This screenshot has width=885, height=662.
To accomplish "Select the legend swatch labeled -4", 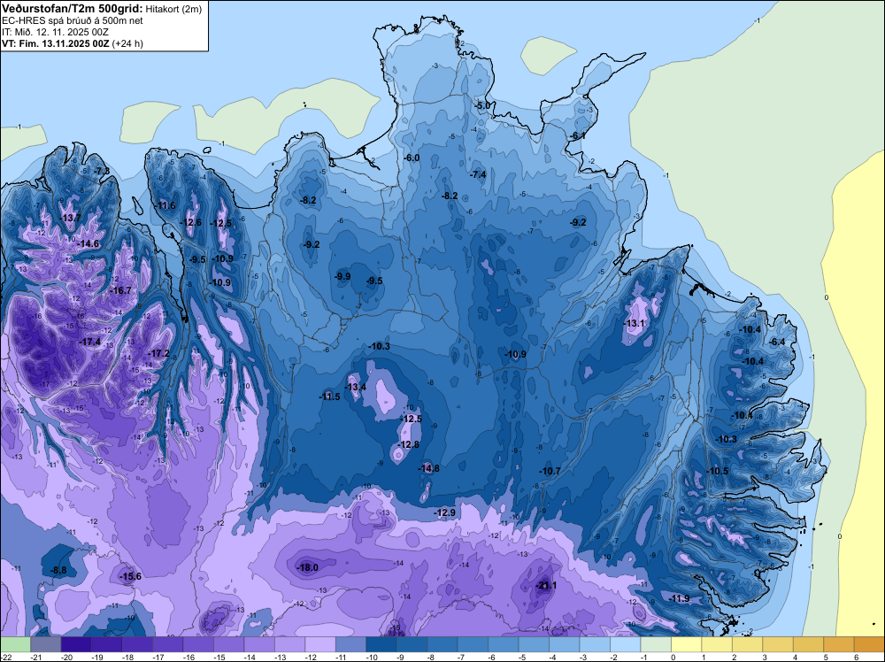I will click(x=565, y=644).
